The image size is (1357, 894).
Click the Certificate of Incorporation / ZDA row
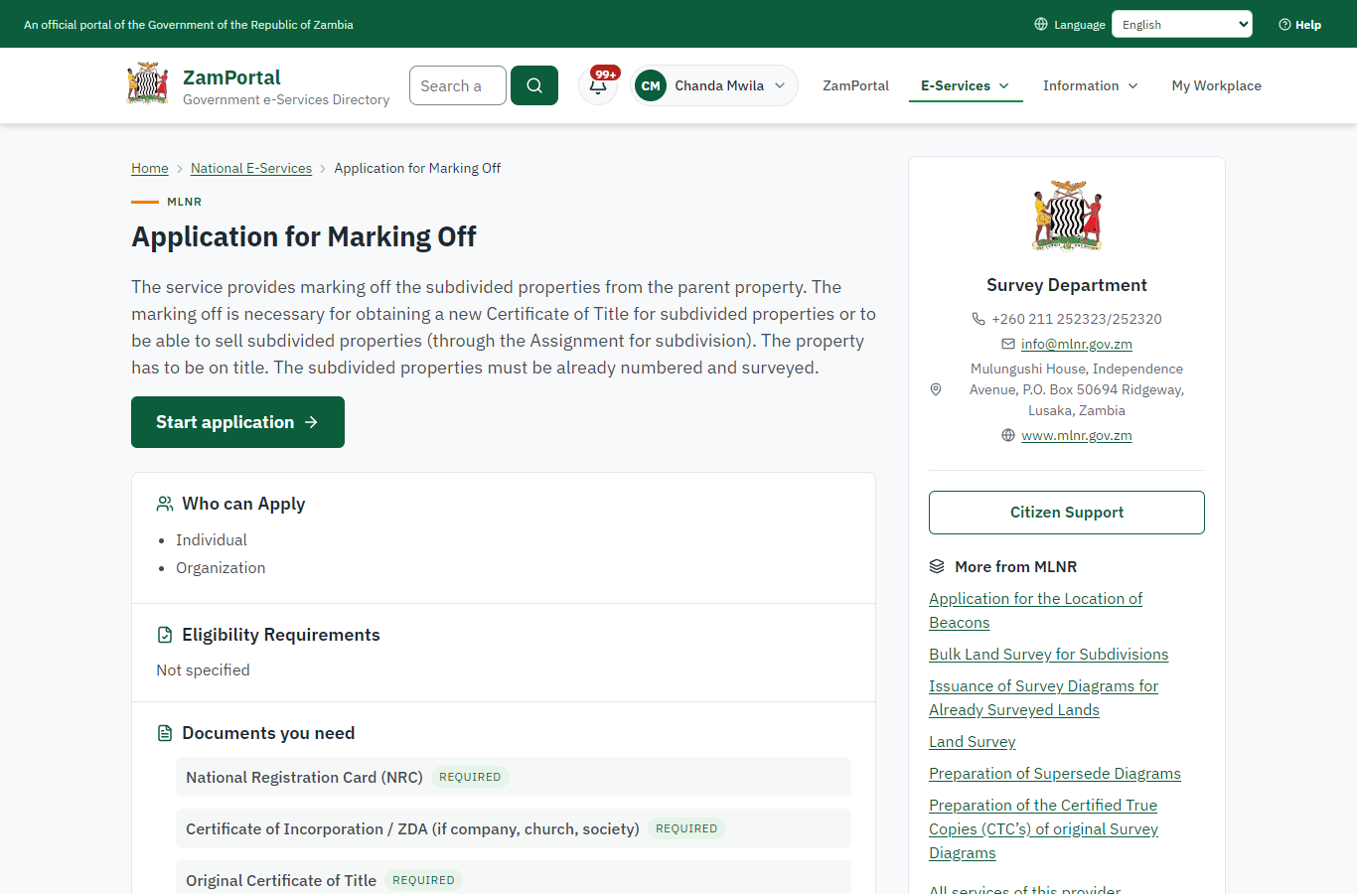point(514,828)
